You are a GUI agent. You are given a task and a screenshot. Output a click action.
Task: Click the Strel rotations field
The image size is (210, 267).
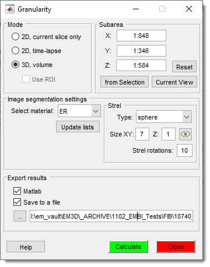[184, 150]
